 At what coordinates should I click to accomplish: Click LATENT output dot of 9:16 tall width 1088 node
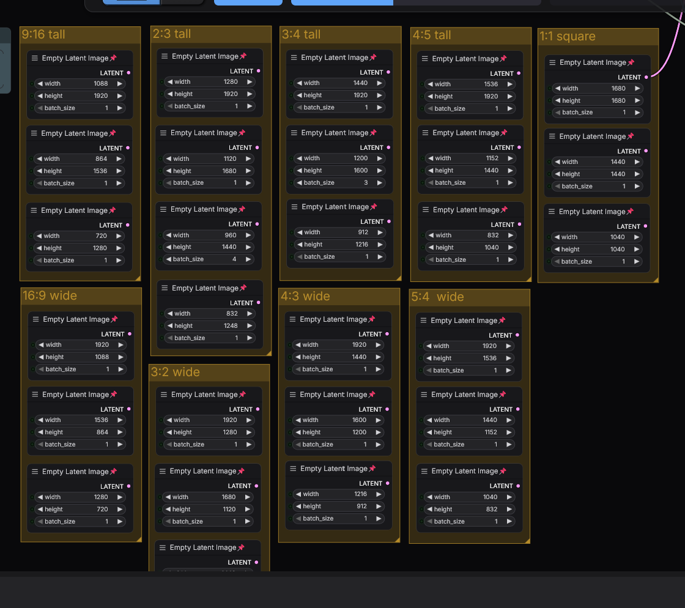128,73
